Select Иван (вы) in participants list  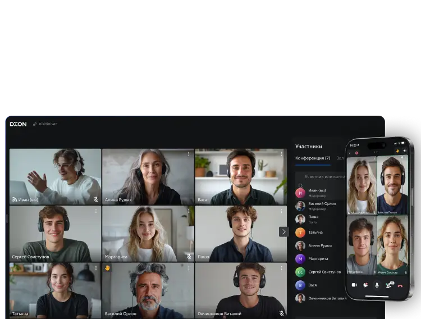pos(320,193)
